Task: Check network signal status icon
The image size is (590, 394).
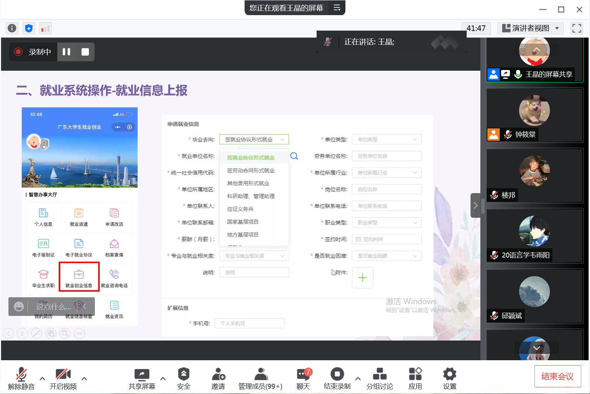Action: click(x=45, y=28)
